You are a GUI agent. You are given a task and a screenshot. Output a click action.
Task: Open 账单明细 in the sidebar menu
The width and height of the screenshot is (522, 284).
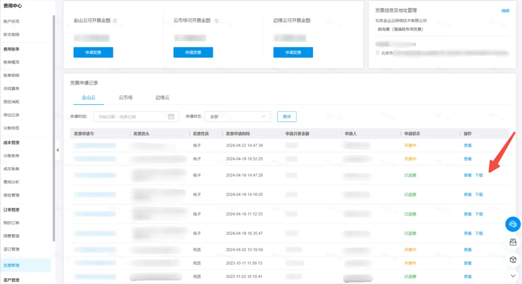click(11, 75)
